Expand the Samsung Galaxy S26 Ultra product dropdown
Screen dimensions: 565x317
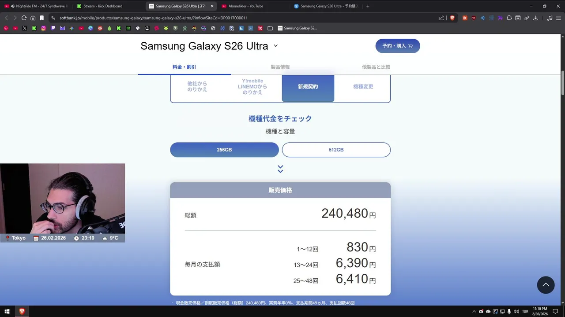[276, 46]
